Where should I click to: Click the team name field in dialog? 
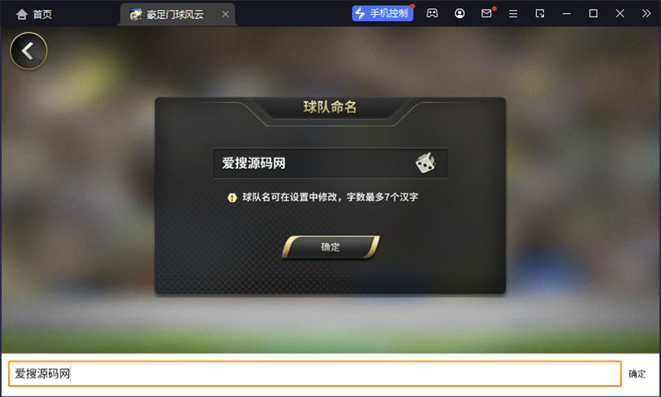tap(330, 163)
